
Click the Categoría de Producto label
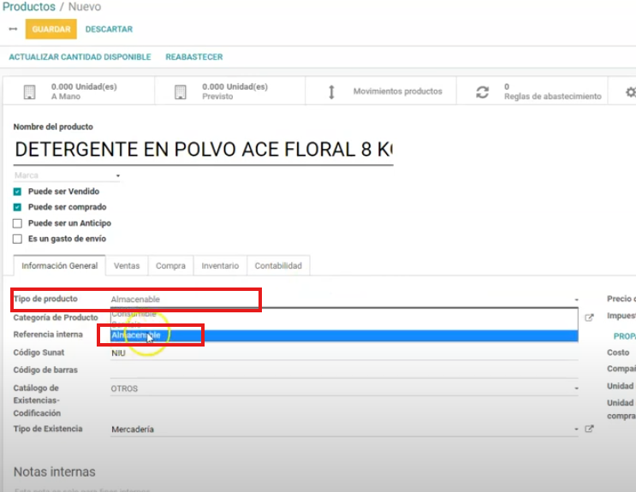[x=56, y=317]
